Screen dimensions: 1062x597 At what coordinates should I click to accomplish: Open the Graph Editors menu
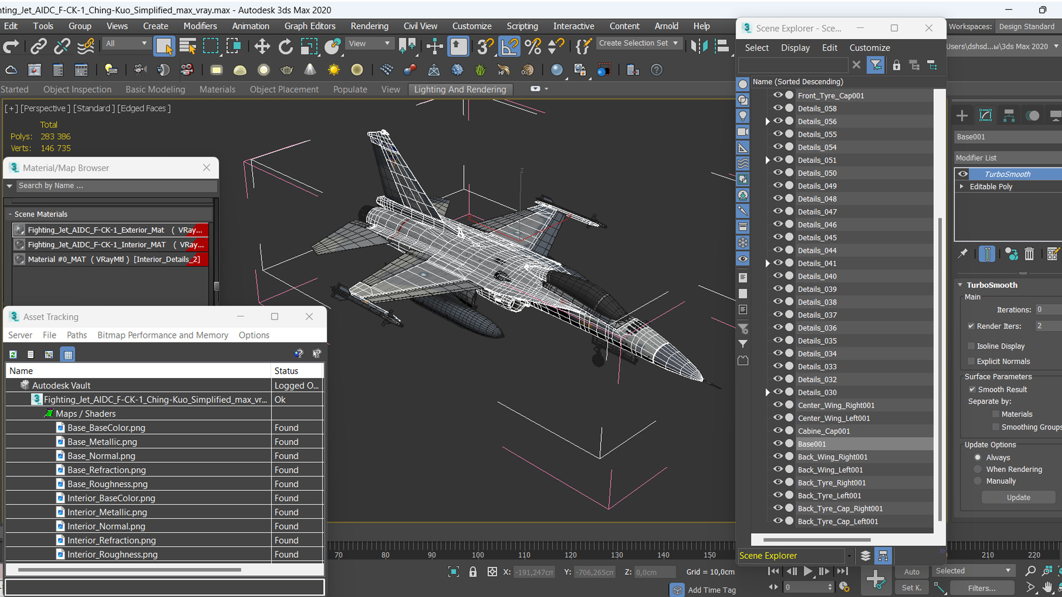coord(310,26)
